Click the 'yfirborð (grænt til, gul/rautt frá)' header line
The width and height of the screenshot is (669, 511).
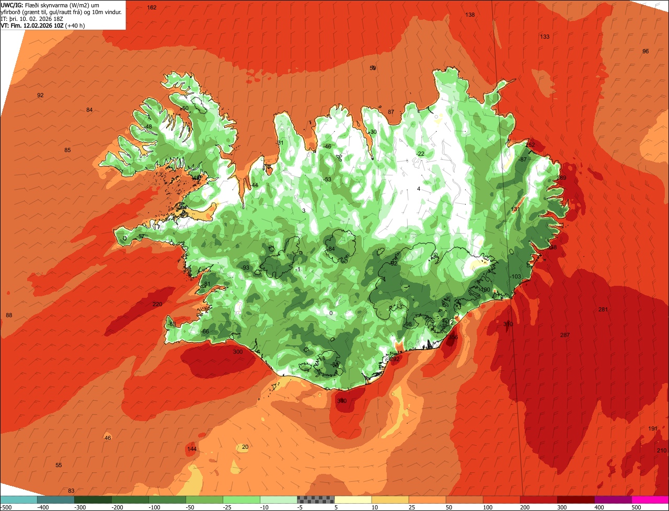click(61, 11)
